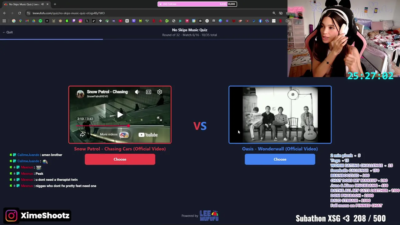
Task: Open the SnowPatrolVEVO channel avatar
Action: (80, 94)
